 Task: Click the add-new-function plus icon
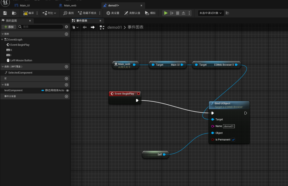pyautogui.click(x=66, y=67)
